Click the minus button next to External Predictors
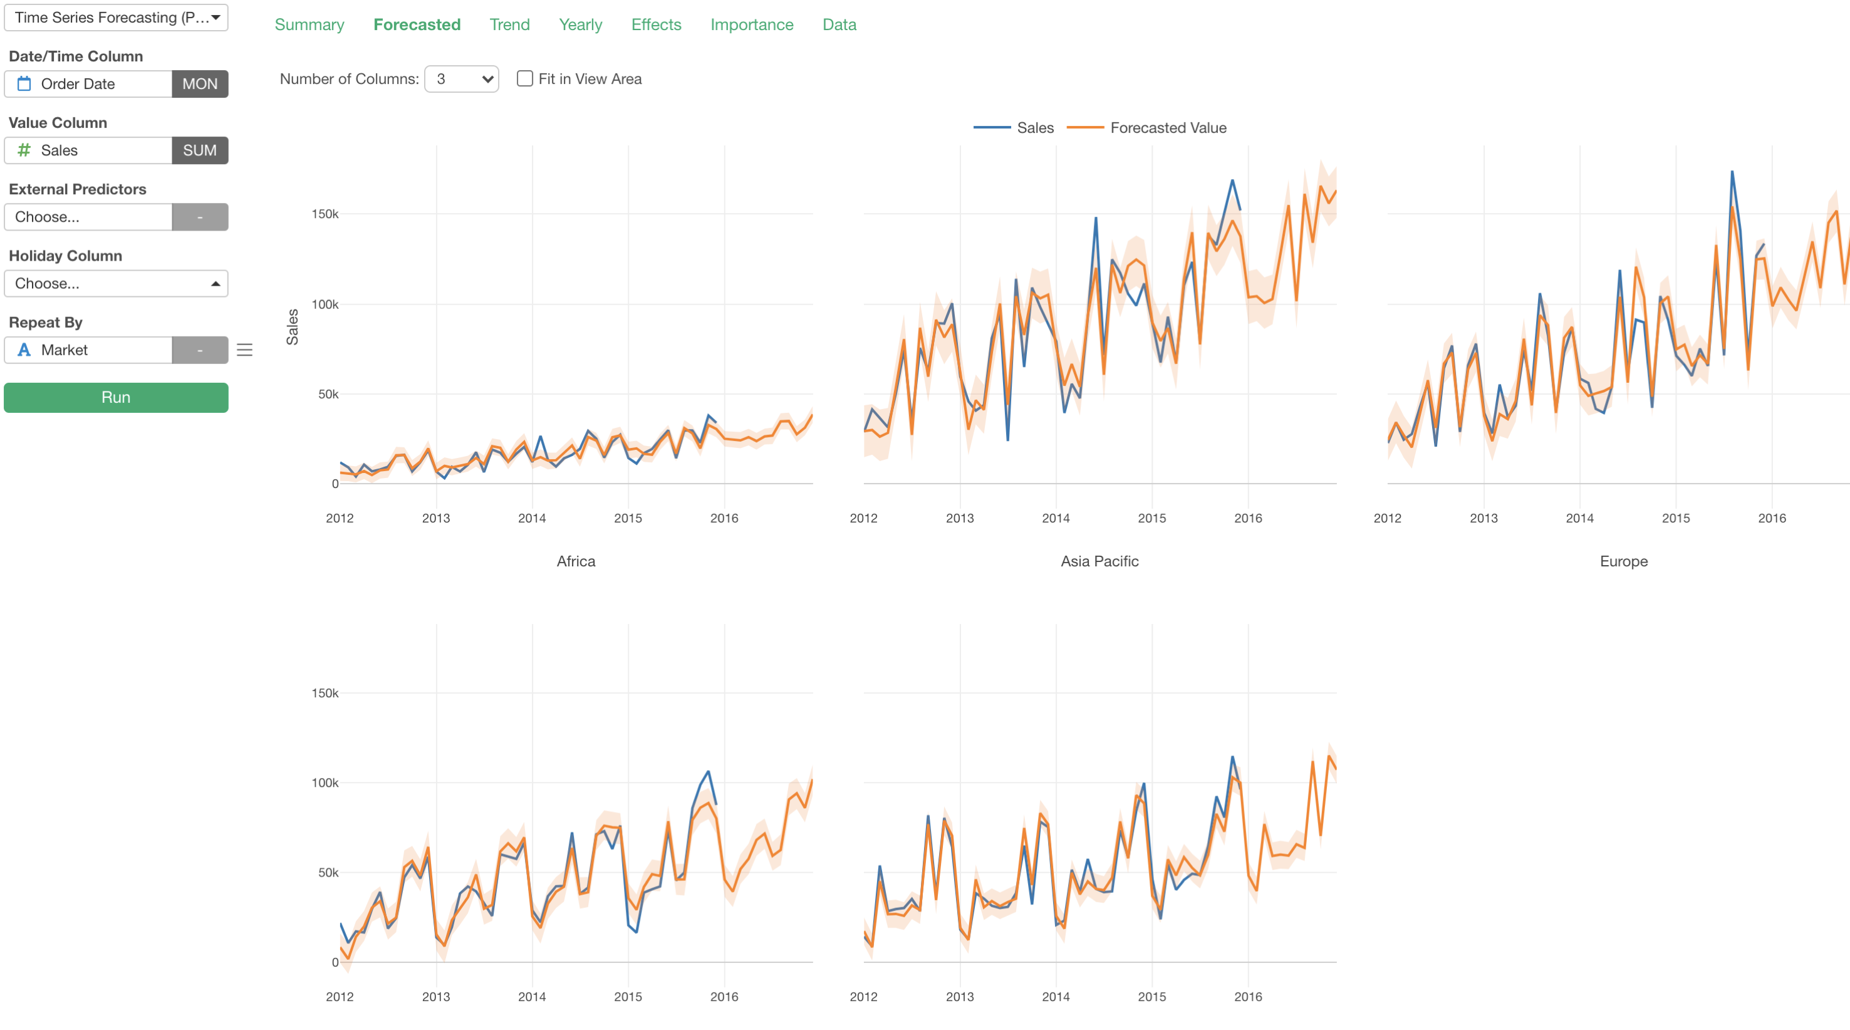The width and height of the screenshot is (1850, 1030). click(x=200, y=217)
